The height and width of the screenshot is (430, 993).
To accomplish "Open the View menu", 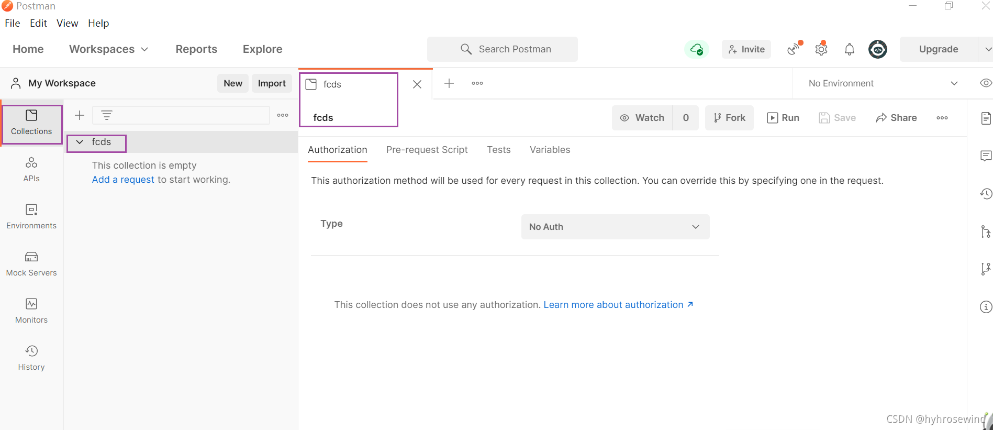I will pos(67,23).
